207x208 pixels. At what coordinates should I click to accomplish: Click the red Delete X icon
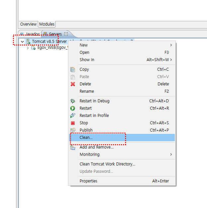[73, 84]
